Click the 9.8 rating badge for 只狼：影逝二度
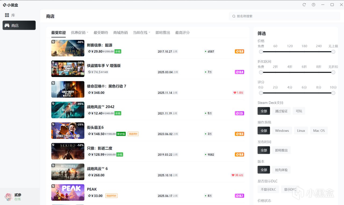This screenshot has width=344, height=205. pos(239,154)
